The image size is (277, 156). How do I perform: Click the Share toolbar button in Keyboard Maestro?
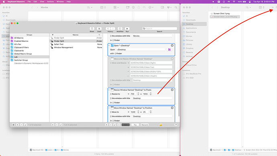point(92,29)
